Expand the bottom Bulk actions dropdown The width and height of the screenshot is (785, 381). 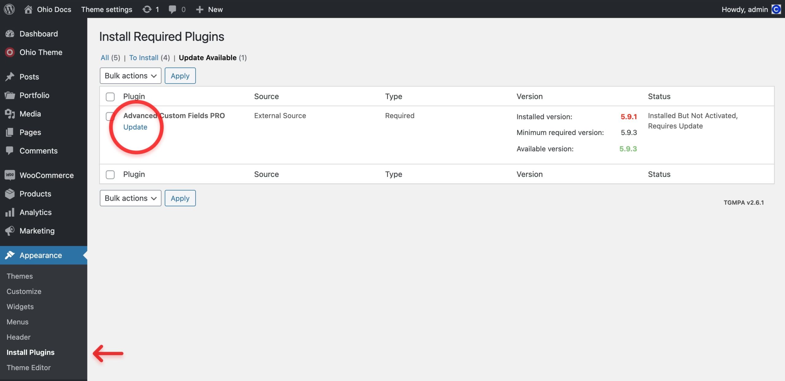point(130,198)
